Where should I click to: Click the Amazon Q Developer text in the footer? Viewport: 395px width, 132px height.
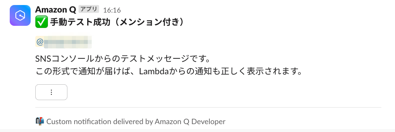pyautogui.click(x=190, y=122)
